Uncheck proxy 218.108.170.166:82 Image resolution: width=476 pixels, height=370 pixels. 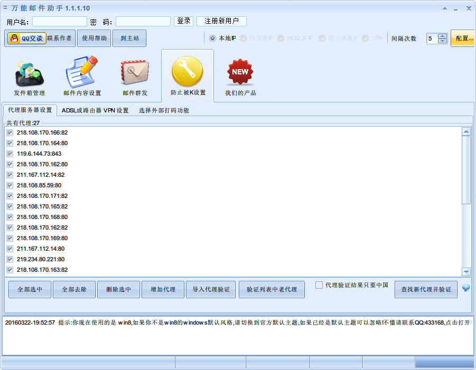pos(10,132)
